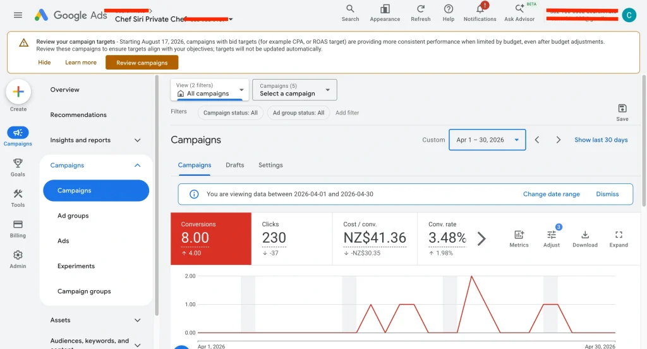647x349 pixels.
Task: Save the current view with Save icon
Action: click(x=622, y=113)
